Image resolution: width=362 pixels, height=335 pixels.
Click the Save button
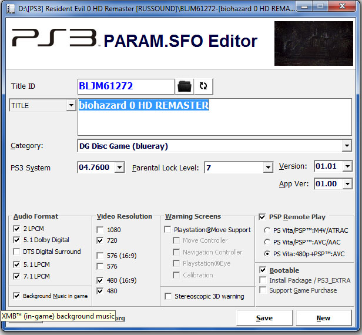pos(264,318)
